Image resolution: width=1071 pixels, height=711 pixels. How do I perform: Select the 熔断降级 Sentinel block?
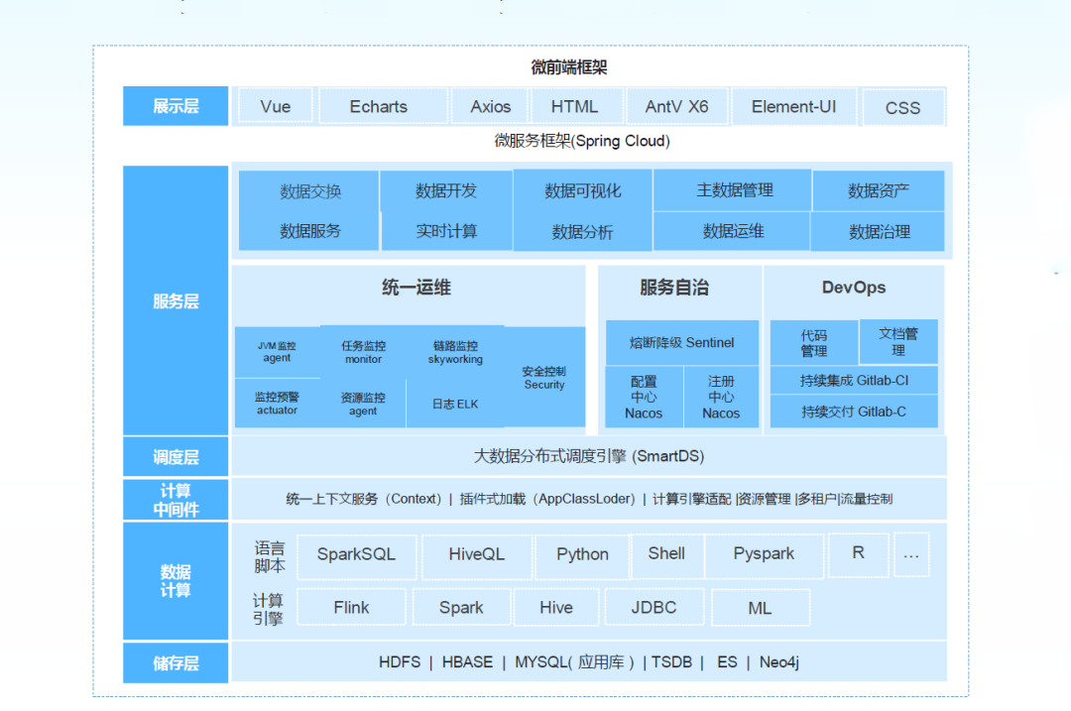coord(681,342)
